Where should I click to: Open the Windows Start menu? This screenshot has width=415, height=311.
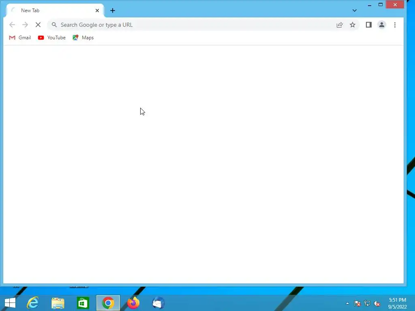(x=10, y=303)
